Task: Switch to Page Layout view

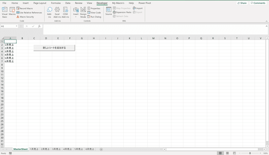Action: click(x=227, y=153)
